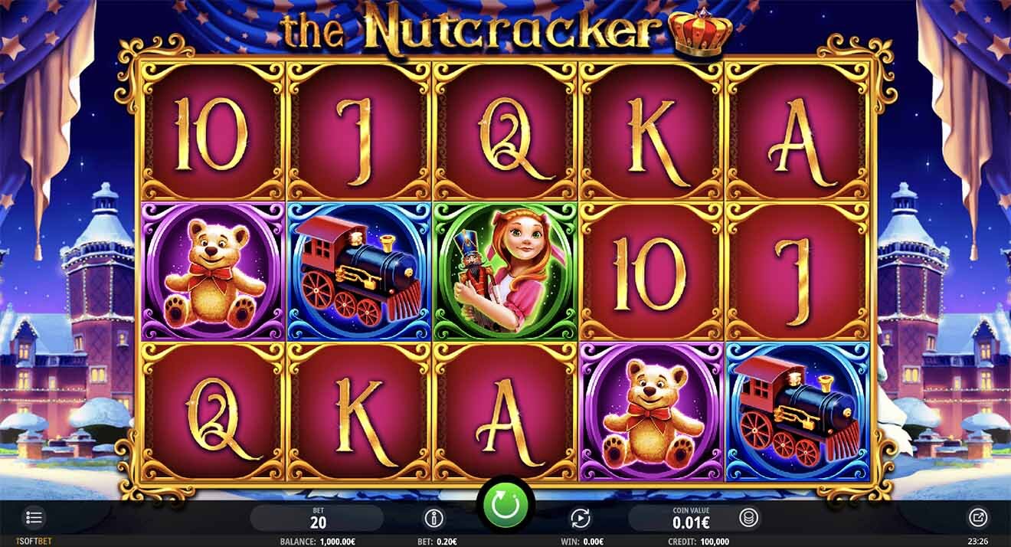Image resolution: width=1011 pixels, height=547 pixels.
Task: Start autoplay with the autospin icon
Action: click(580, 518)
